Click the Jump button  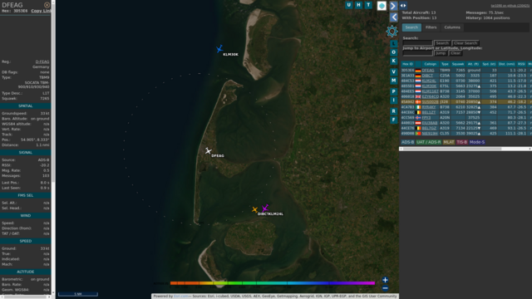pyautogui.click(x=441, y=53)
